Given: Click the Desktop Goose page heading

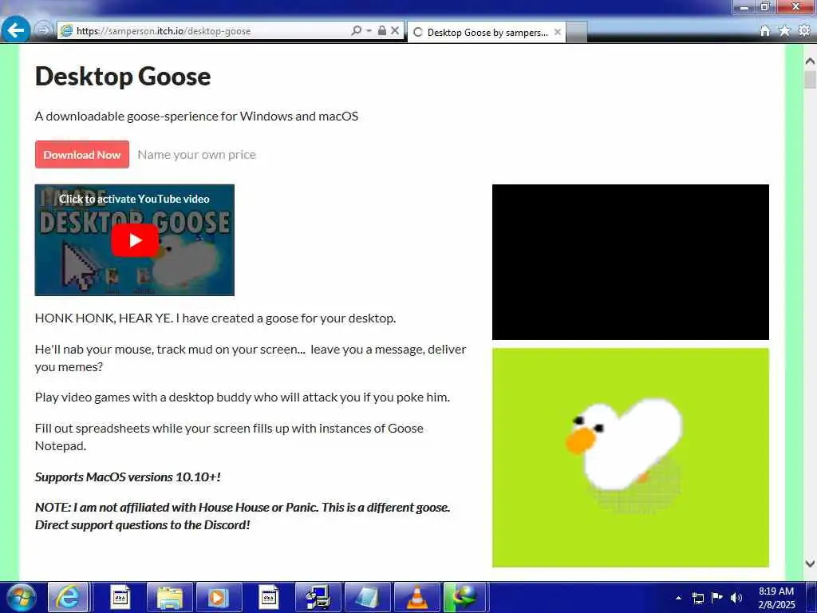Looking at the screenshot, I should 123,76.
